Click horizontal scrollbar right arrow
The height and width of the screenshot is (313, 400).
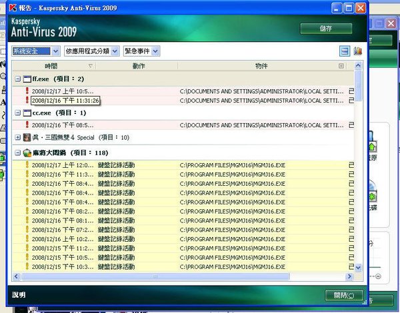349,276
